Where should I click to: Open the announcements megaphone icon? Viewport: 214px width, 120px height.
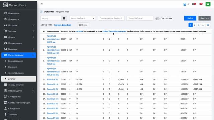[201, 4]
